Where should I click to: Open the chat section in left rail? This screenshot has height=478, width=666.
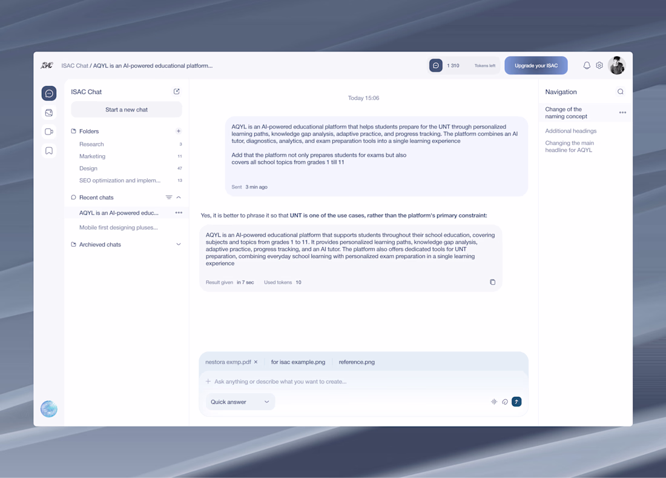pos(49,93)
